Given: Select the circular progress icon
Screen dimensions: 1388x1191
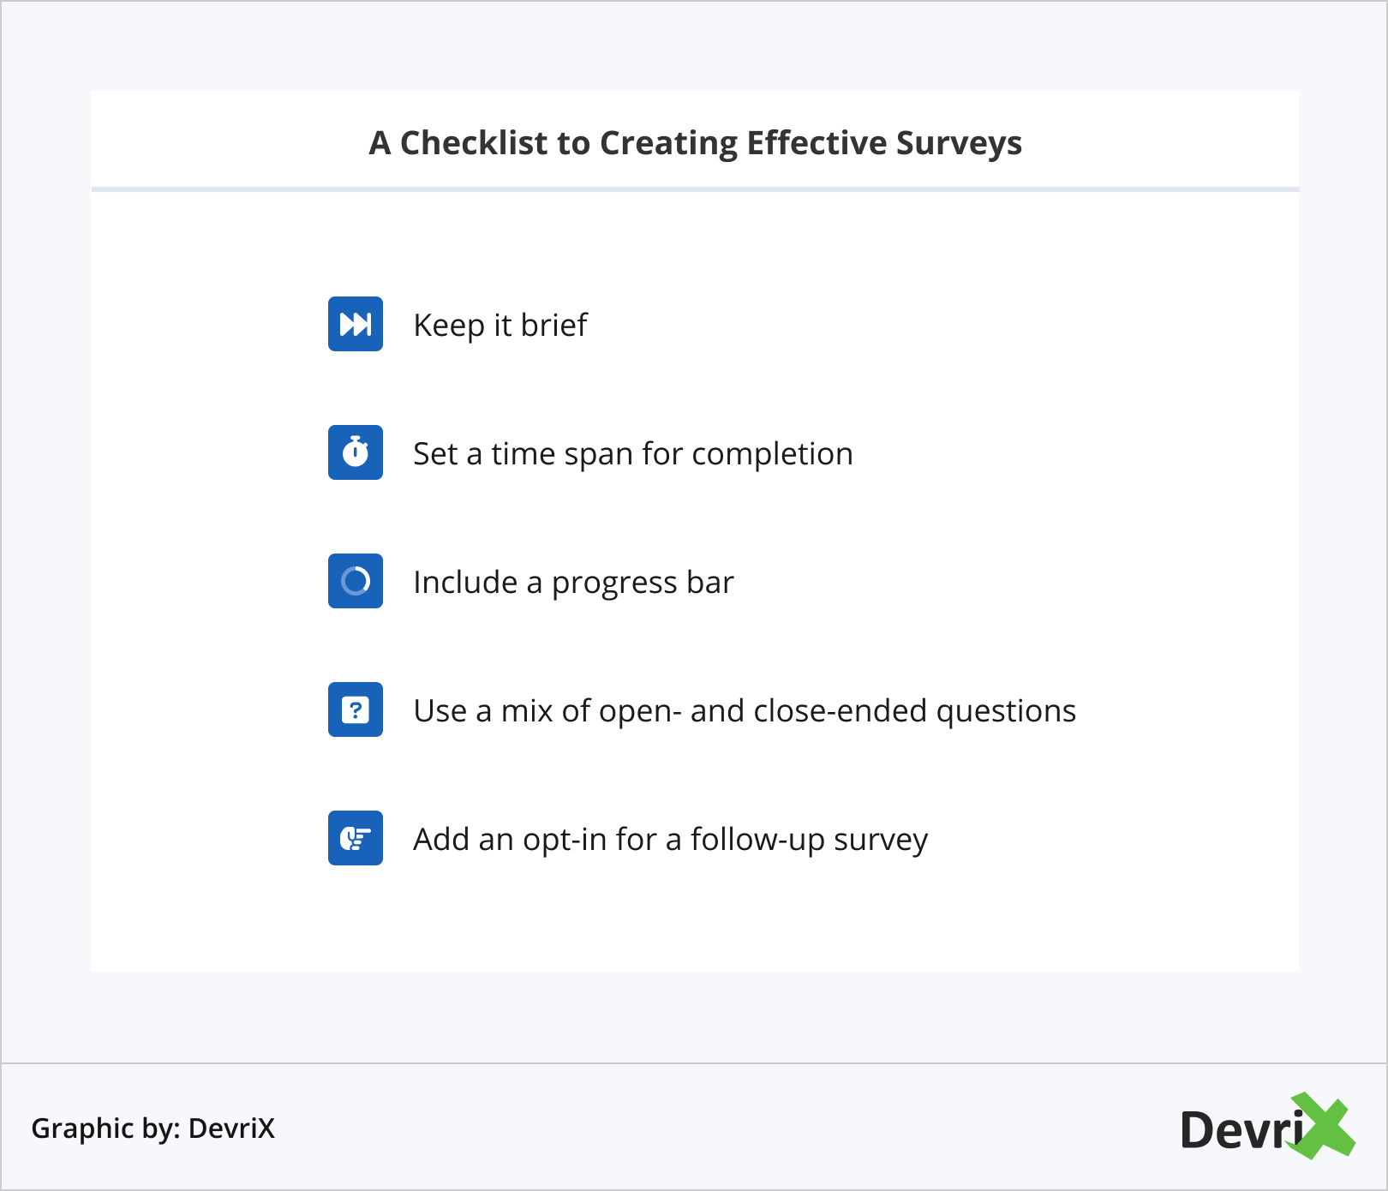Looking at the screenshot, I should click(x=356, y=581).
